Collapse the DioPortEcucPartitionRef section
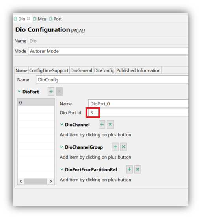The image size is (201, 219). pos(61,169)
